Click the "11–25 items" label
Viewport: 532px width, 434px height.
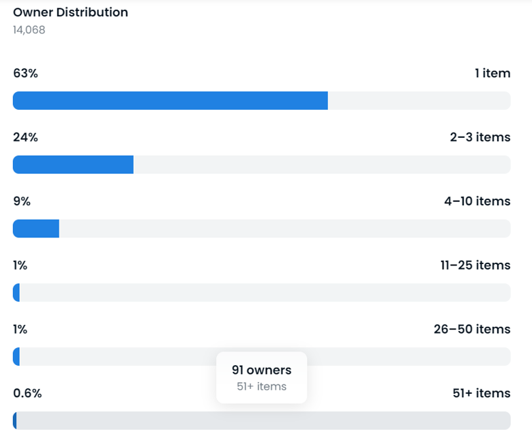tap(475, 265)
